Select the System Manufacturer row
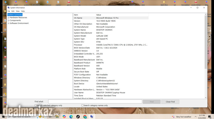The image size is (214, 119). [x=111, y=33]
